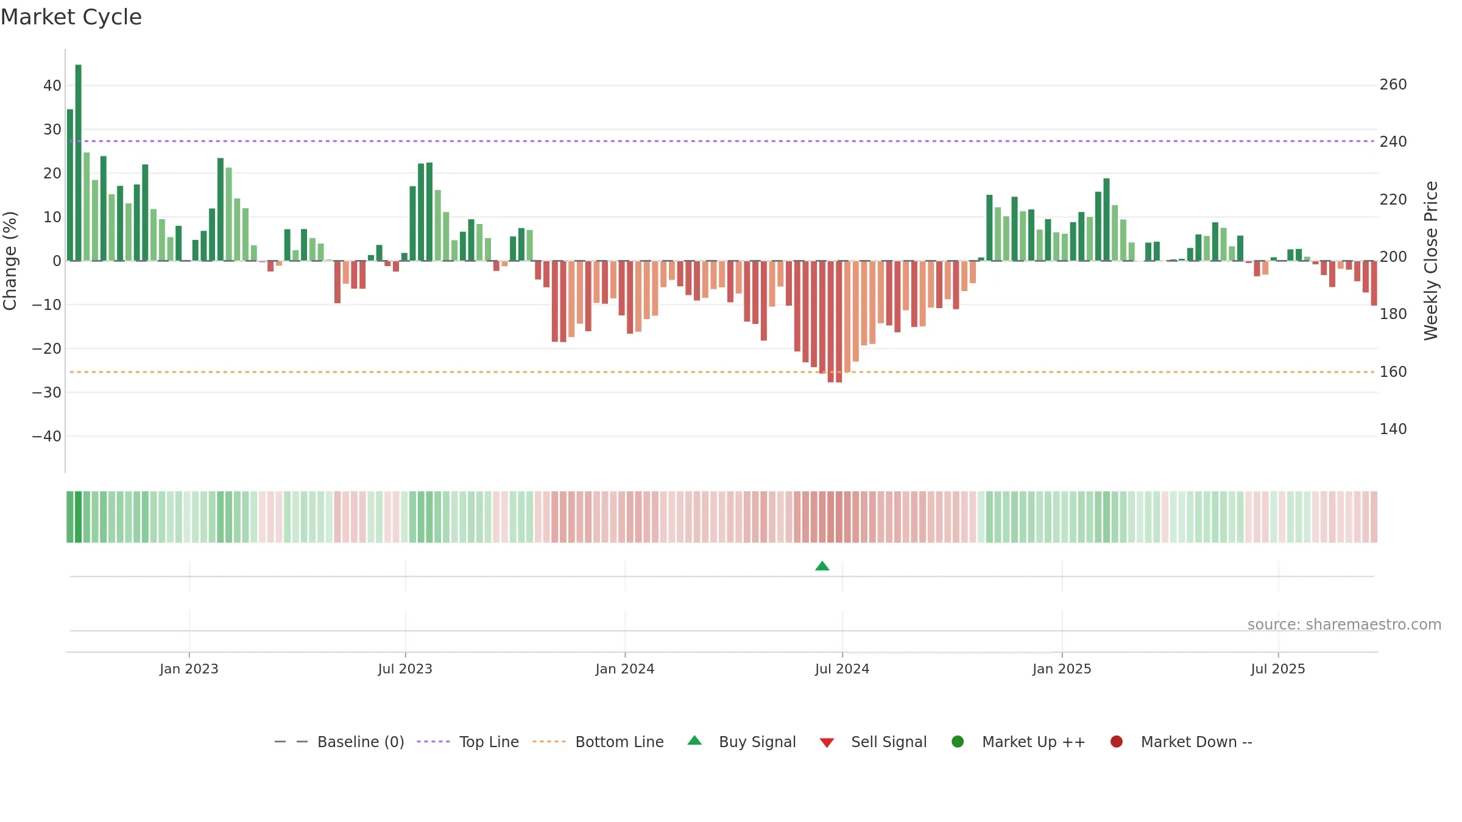Toggle the Top Line legend entry
Image resolution: width=1462 pixels, height=822 pixels.
[468, 742]
